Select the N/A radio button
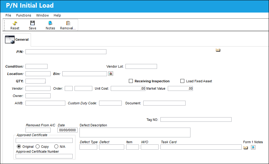Screen dimensions: 269x164 56,147
